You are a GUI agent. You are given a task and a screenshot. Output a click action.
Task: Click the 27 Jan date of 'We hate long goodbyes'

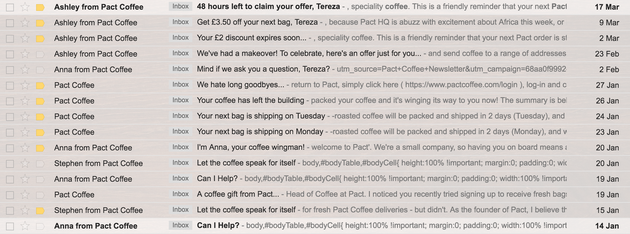[x=607, y=85]
